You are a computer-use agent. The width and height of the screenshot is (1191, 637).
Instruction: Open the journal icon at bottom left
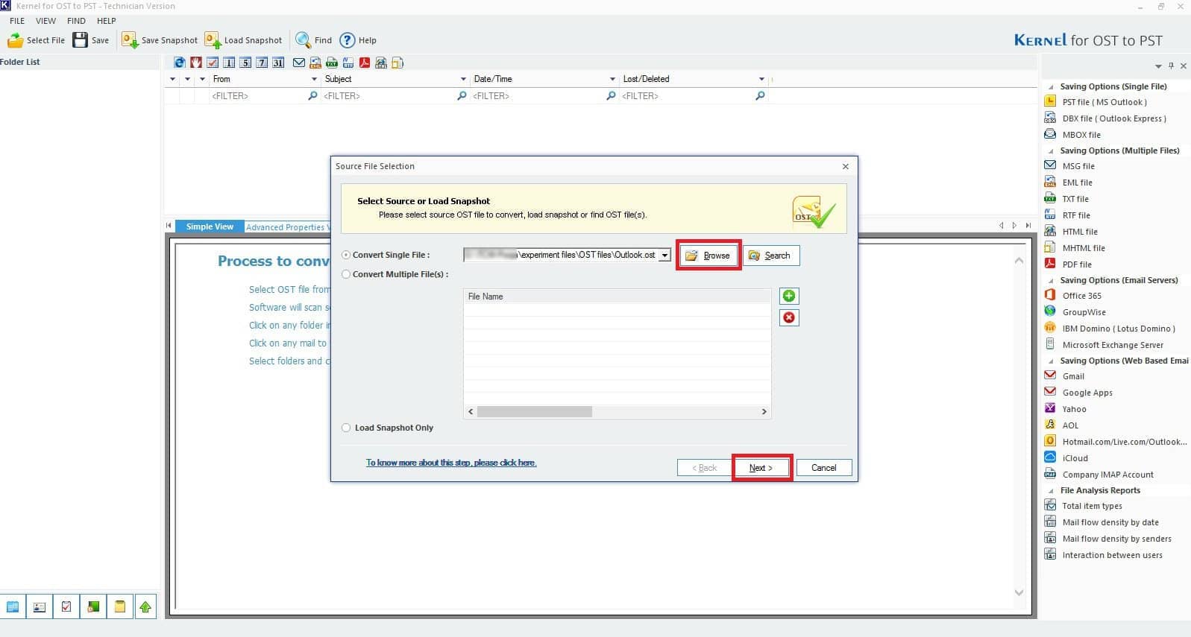click(93, 607)
